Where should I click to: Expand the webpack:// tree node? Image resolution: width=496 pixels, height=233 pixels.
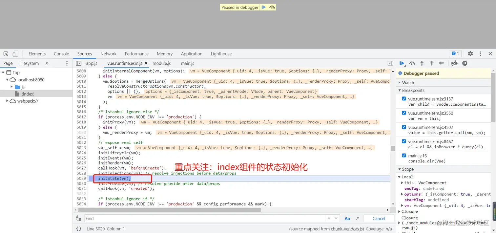[7, 101]
